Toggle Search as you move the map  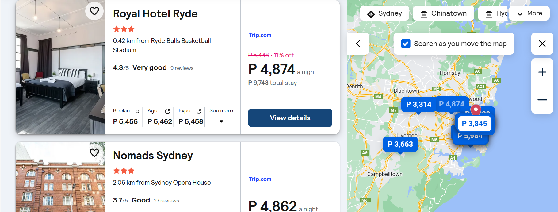pos(406,44)
